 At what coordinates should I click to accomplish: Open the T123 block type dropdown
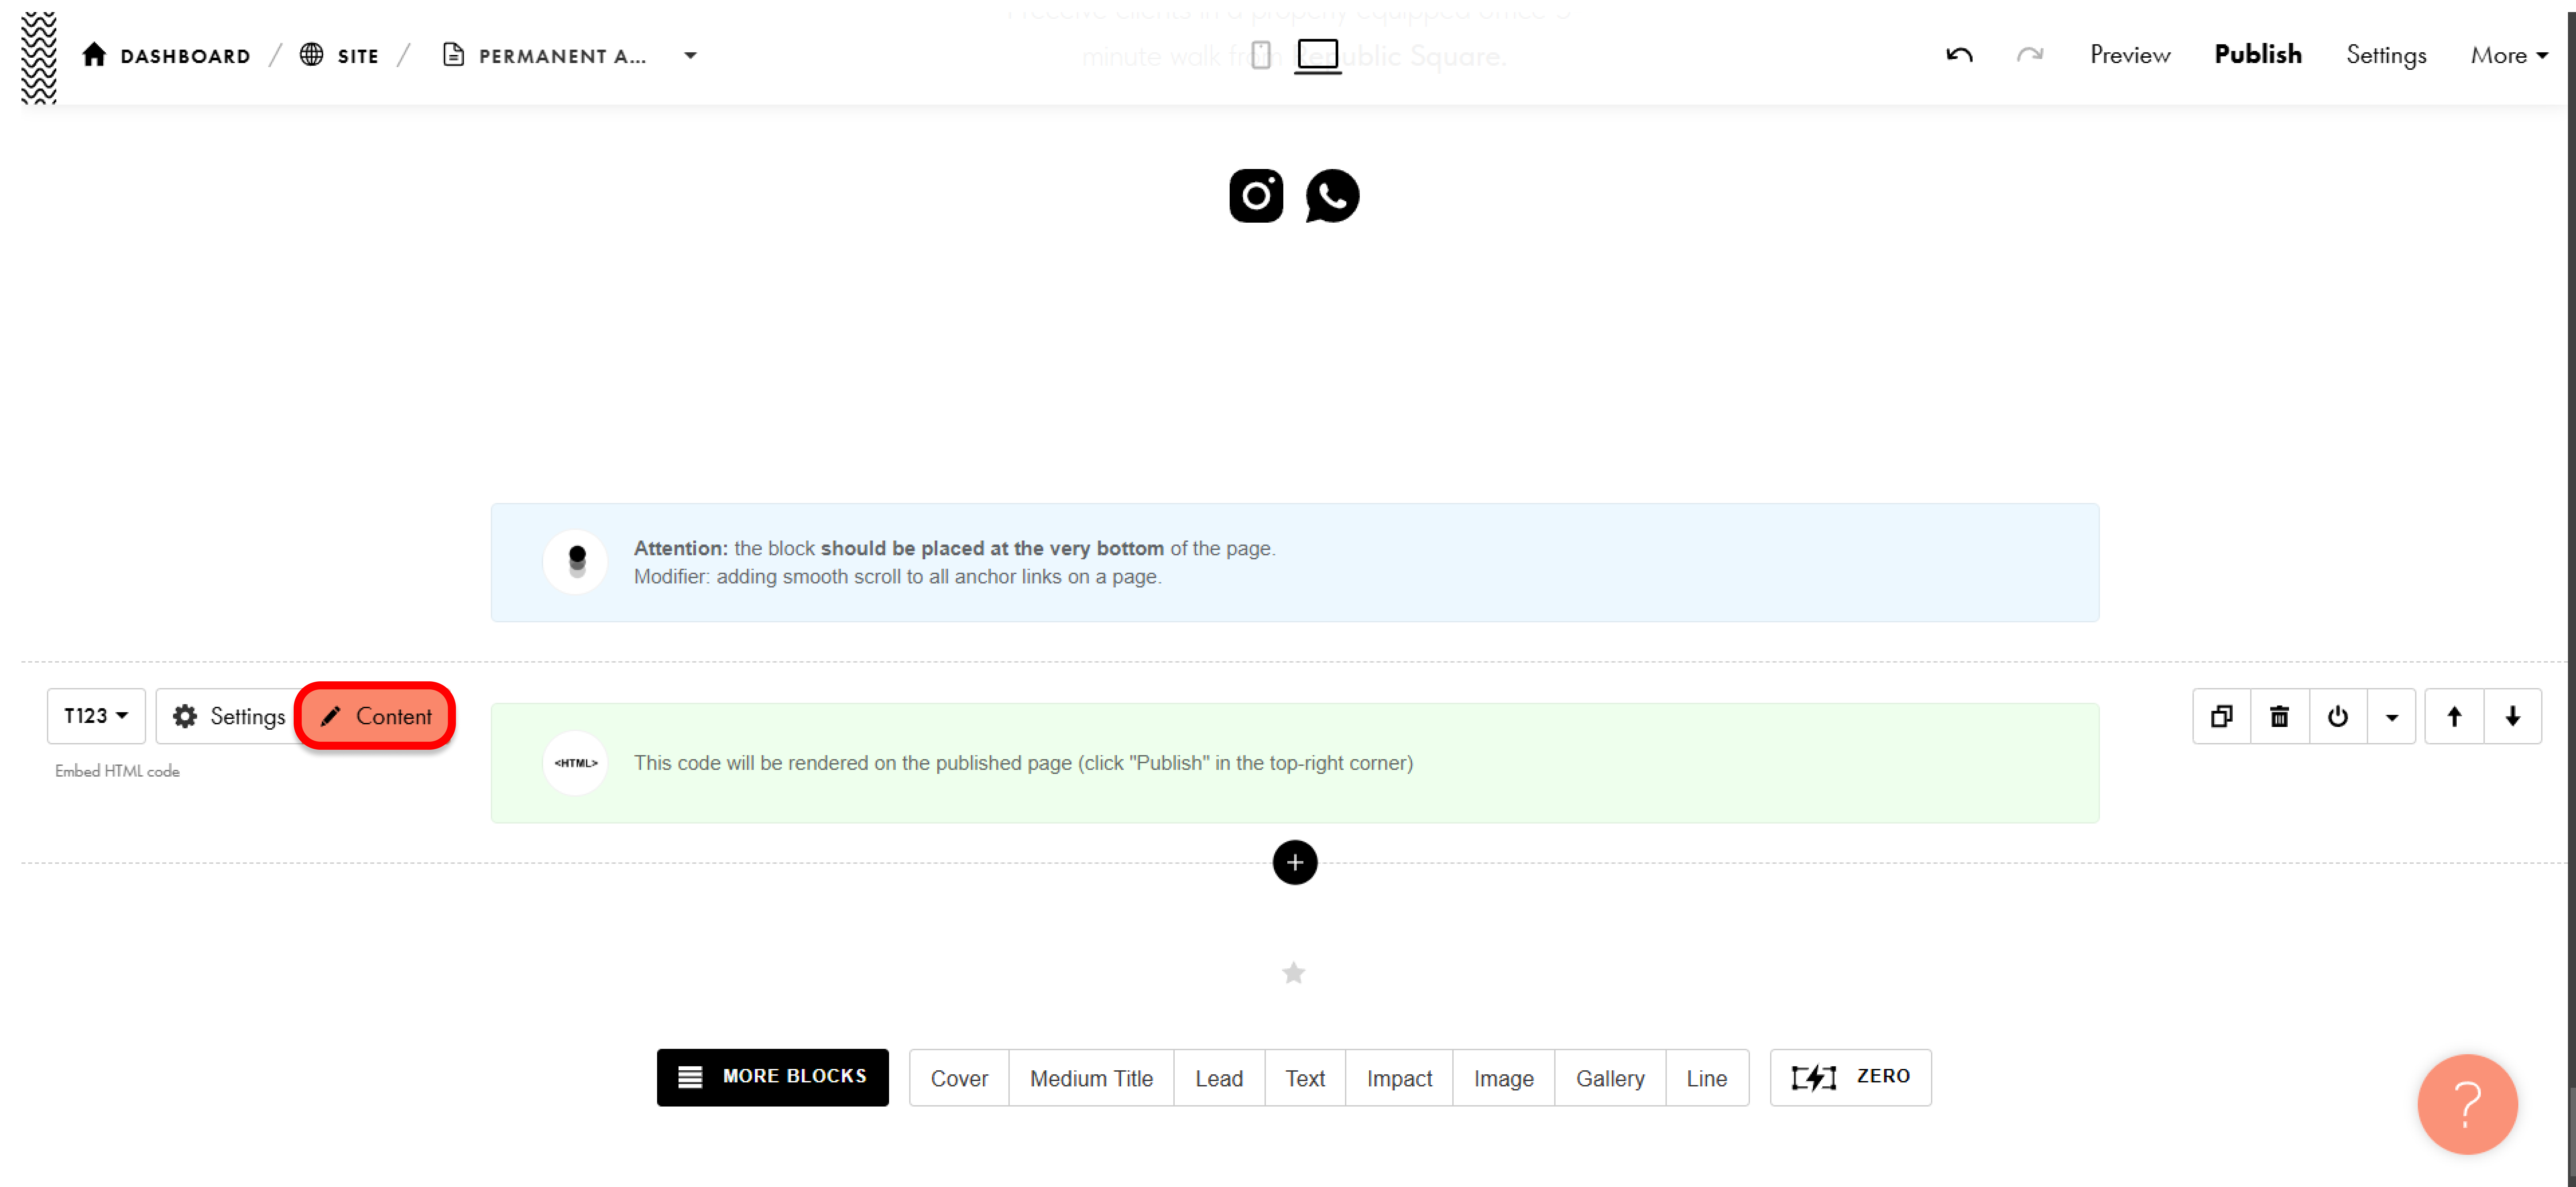pyautogui.click(x=96, y=716)
